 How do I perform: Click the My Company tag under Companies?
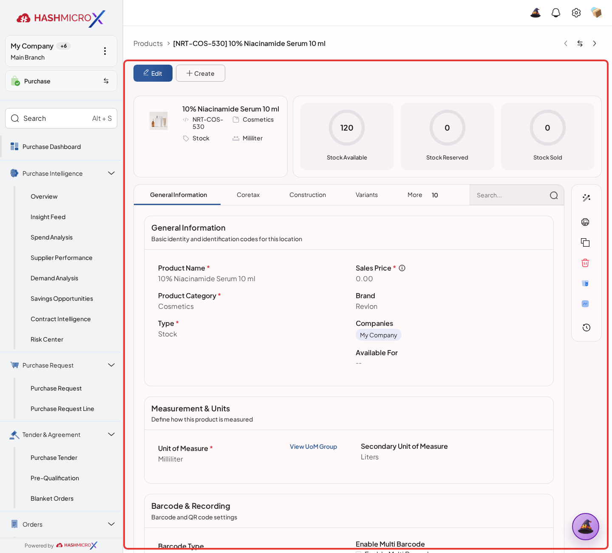(379, 335)
